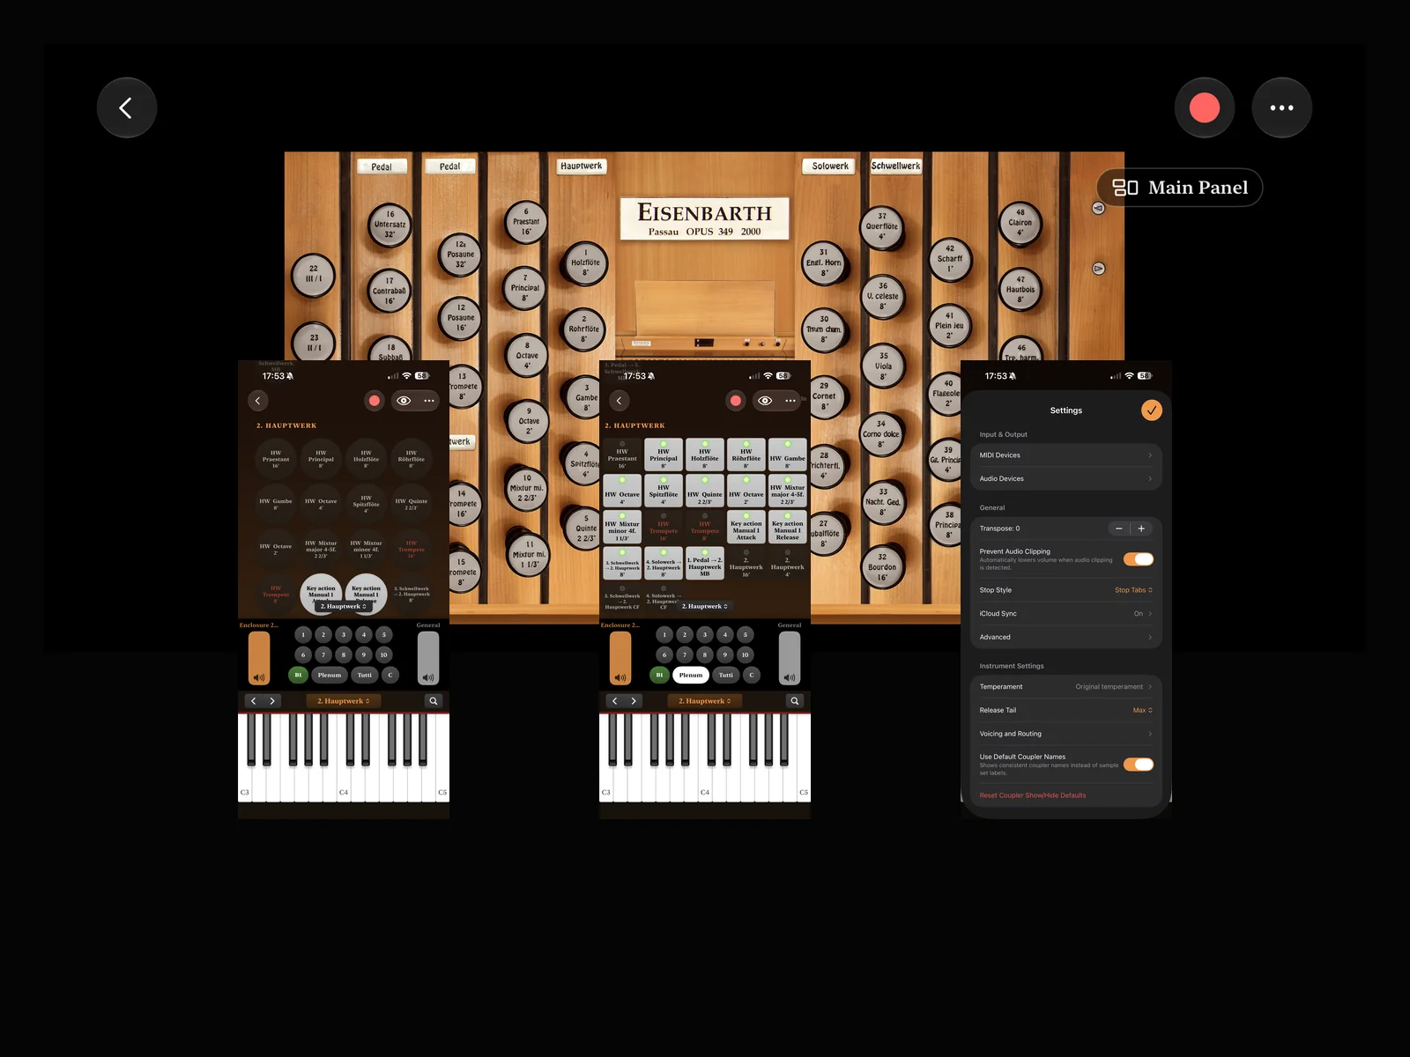Open iCloud Sync settings row
The image size is (1410, 1057).
pyautogui.click(x=1065, y=613)
